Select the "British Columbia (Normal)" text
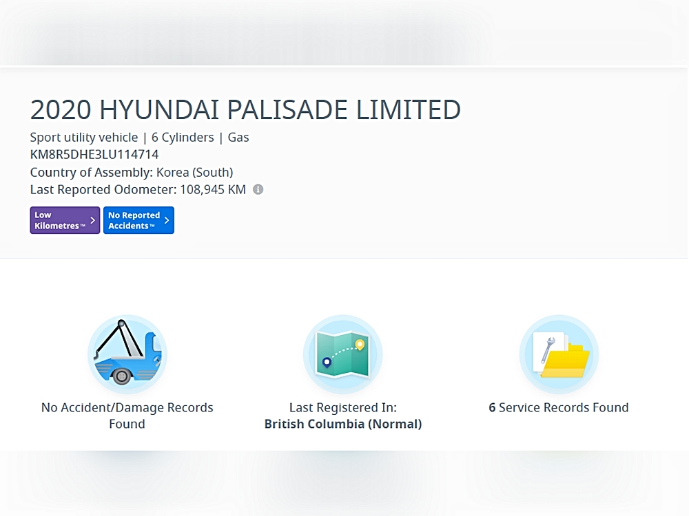The height and width of the screenshot is (516, 689). (342, 424)
